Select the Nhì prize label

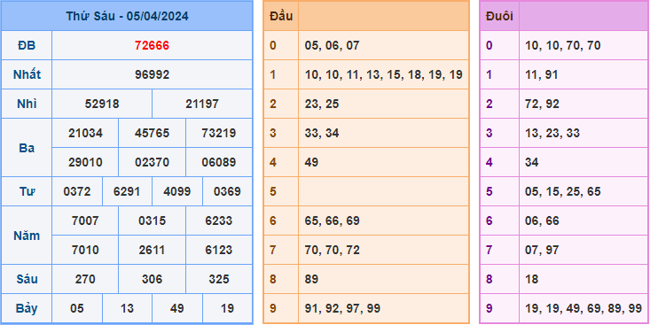(x=27, y=104)
